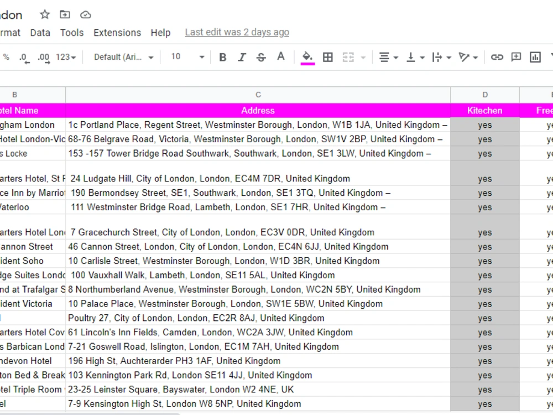553x415 pixels.
Task: Select 'yes' in the 1c Portland Place row
Action: click(x=485, y=125)
